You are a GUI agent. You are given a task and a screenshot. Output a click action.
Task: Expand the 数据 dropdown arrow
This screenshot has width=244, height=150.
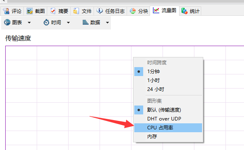pyautogui.click(x=107, y=23)
